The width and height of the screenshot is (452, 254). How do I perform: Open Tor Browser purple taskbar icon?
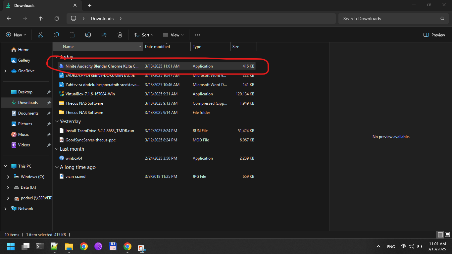point(98,246)
